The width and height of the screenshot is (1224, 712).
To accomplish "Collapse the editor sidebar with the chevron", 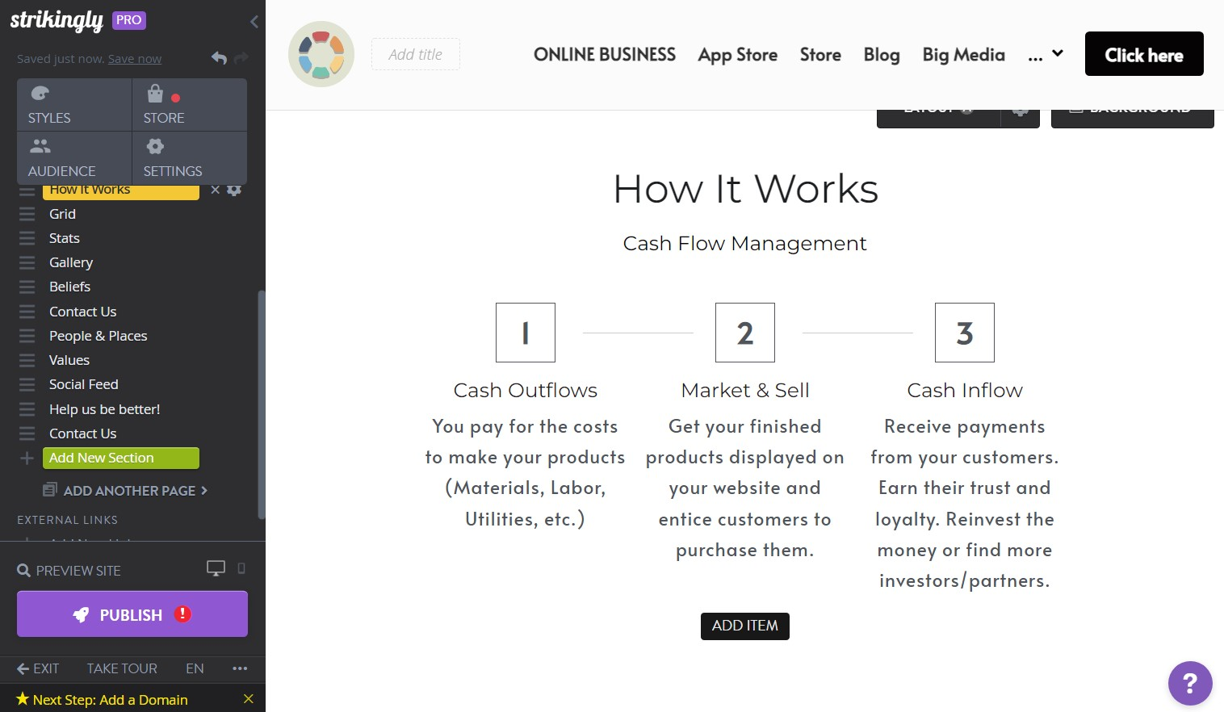I will (x=254, y=22).
